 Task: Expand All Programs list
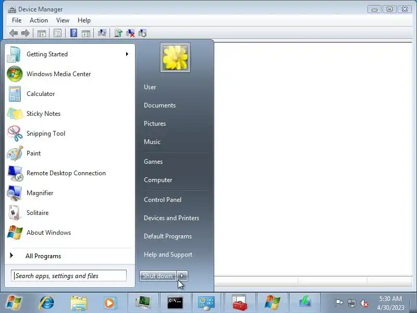click(x=70, y=256)
